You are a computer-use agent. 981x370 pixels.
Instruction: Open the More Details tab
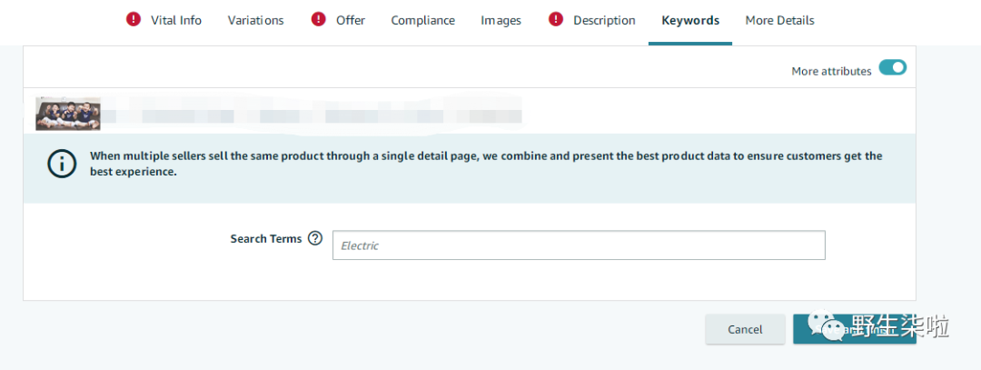click(x=779, y=20)
